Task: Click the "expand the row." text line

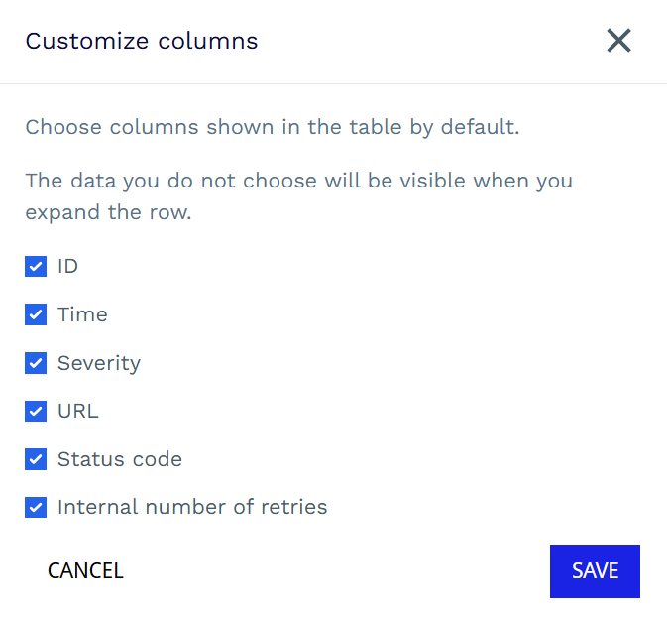Action: pos(108,213)
